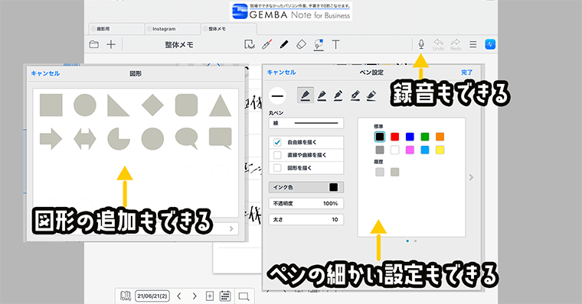Image resolution: width=582 pixels, height=304 pixels.
Task: Confirm pen settings with 完了
Action: 466,73
